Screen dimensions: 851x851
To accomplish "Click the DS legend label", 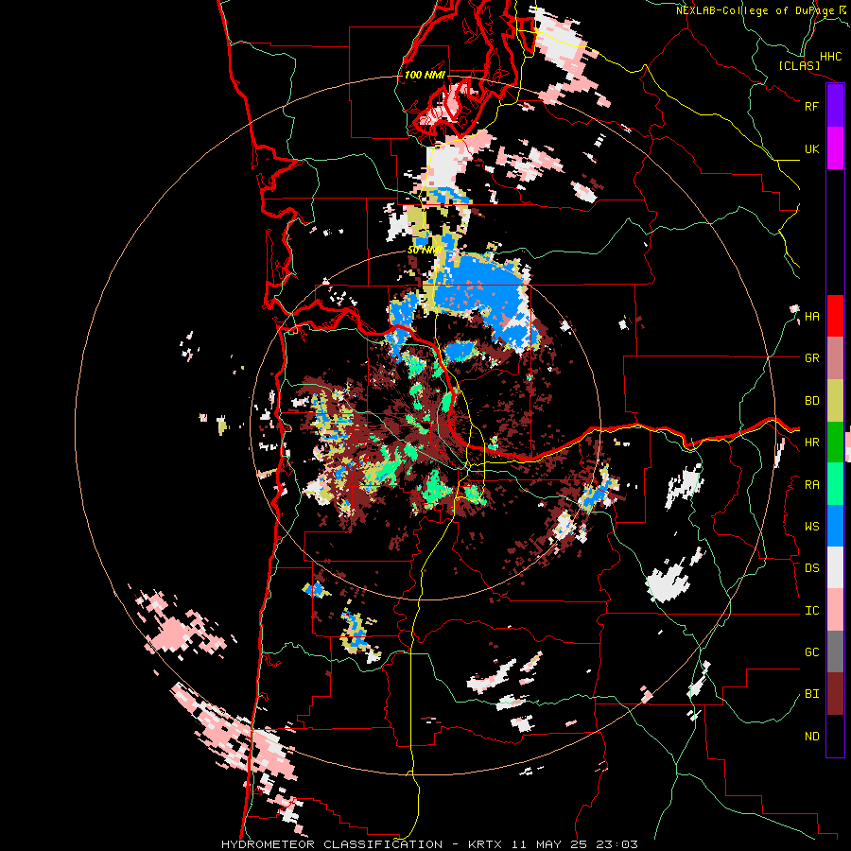I will pos(811,568).
